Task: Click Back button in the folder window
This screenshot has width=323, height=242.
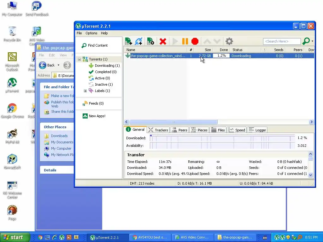Action: click(47, 65)
